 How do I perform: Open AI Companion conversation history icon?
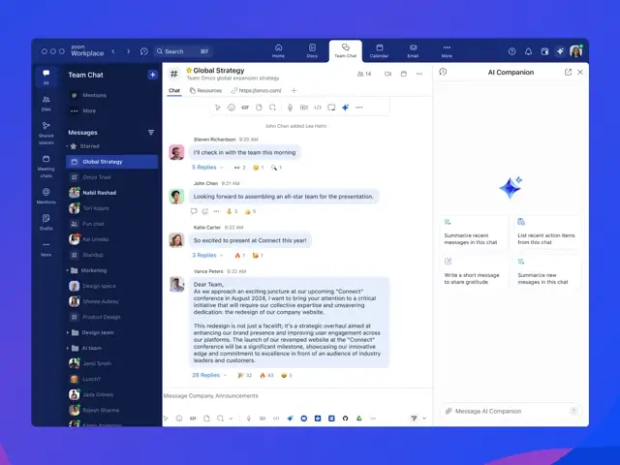click(x=443, y=72)
